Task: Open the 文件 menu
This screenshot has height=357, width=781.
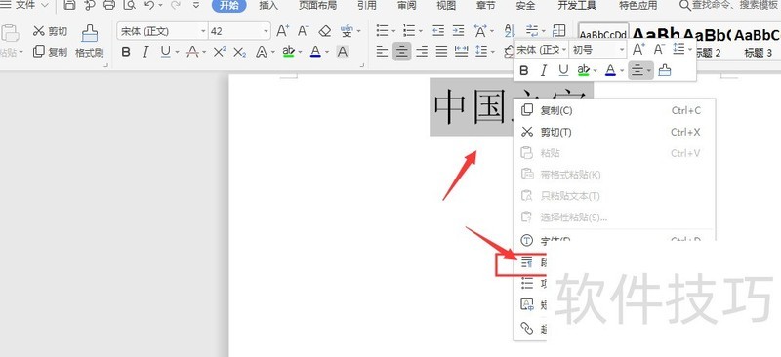Action: 25,6
